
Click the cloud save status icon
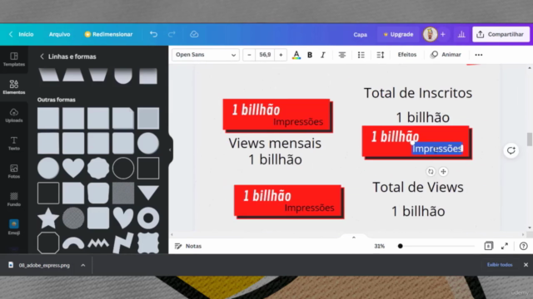(x=194, y=34)
